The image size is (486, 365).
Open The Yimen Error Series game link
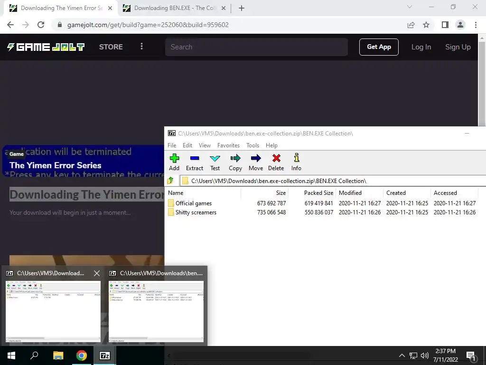tap(55, 165)
